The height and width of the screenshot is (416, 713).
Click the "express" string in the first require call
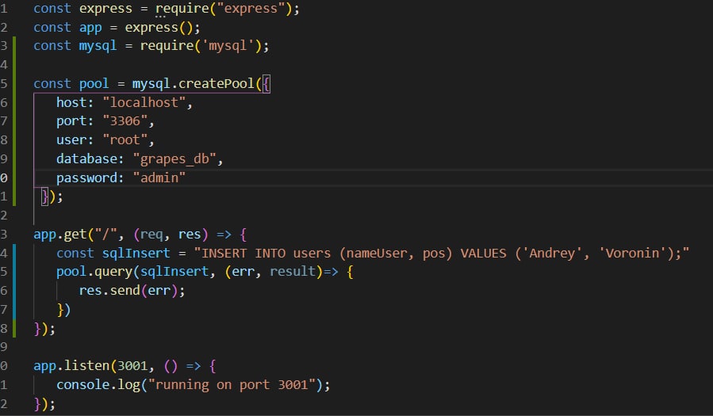click(x=251, y=8)
